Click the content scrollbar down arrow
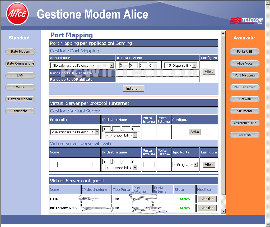Screen dimensions: 270x227 coord(223,211)
